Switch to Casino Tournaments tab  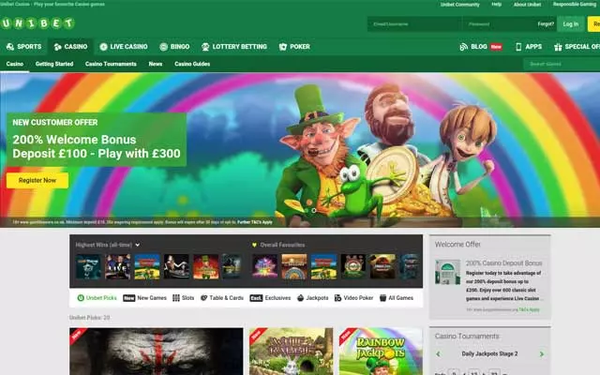(112, 64)
